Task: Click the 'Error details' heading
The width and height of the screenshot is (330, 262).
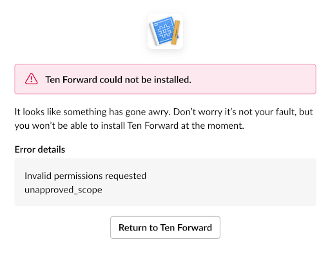Action: coord(40,149)
